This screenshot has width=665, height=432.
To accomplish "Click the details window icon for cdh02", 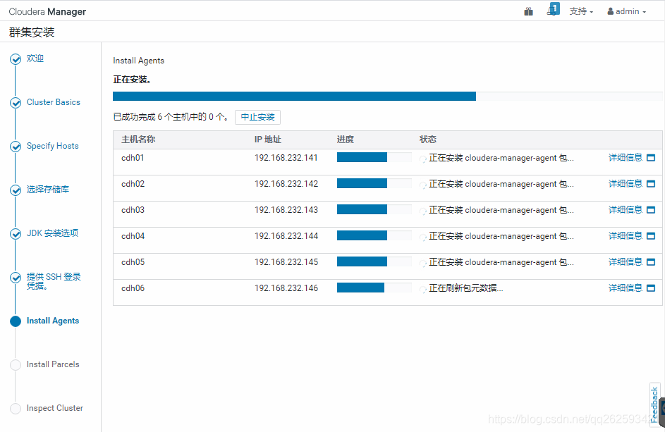I will point(651,183).
